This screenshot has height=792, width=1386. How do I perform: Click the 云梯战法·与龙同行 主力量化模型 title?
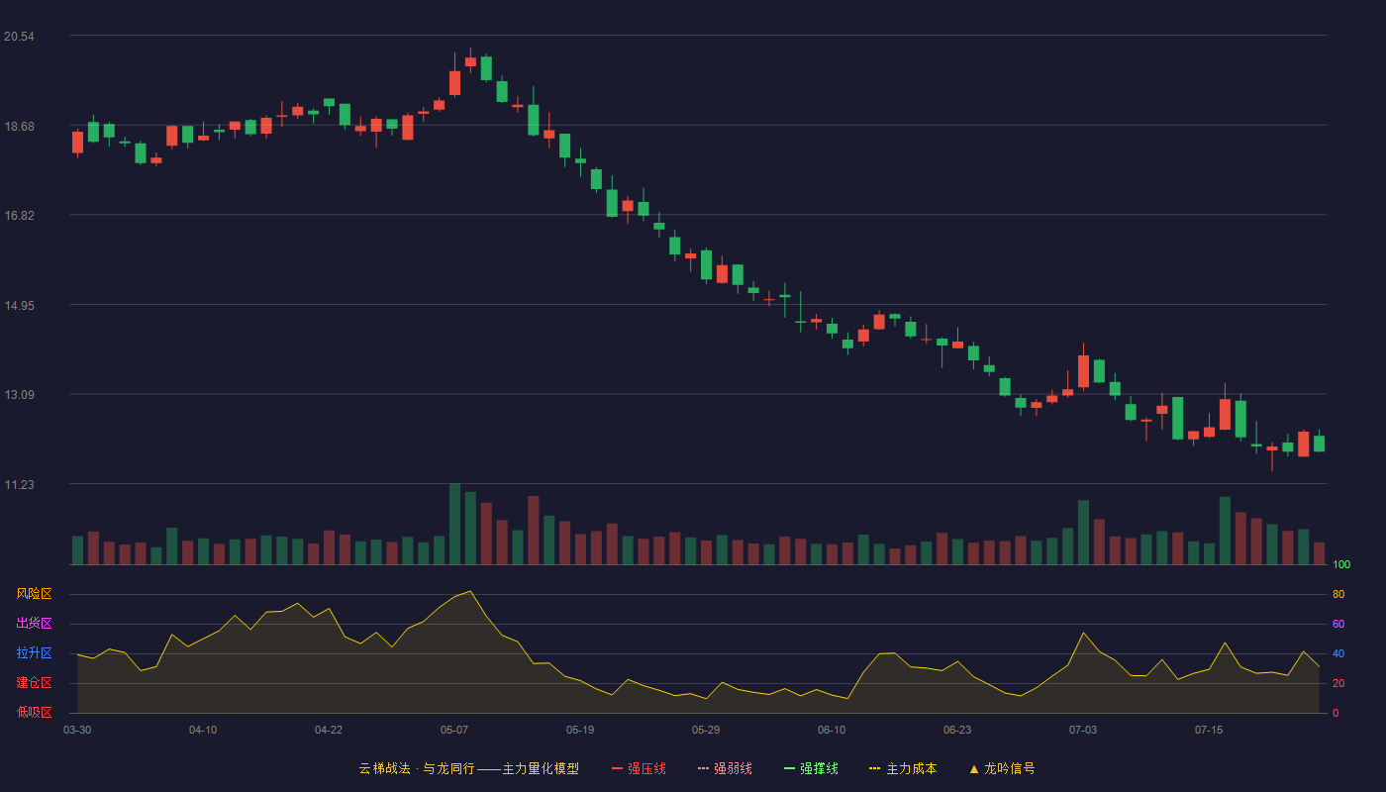(468, 768)
